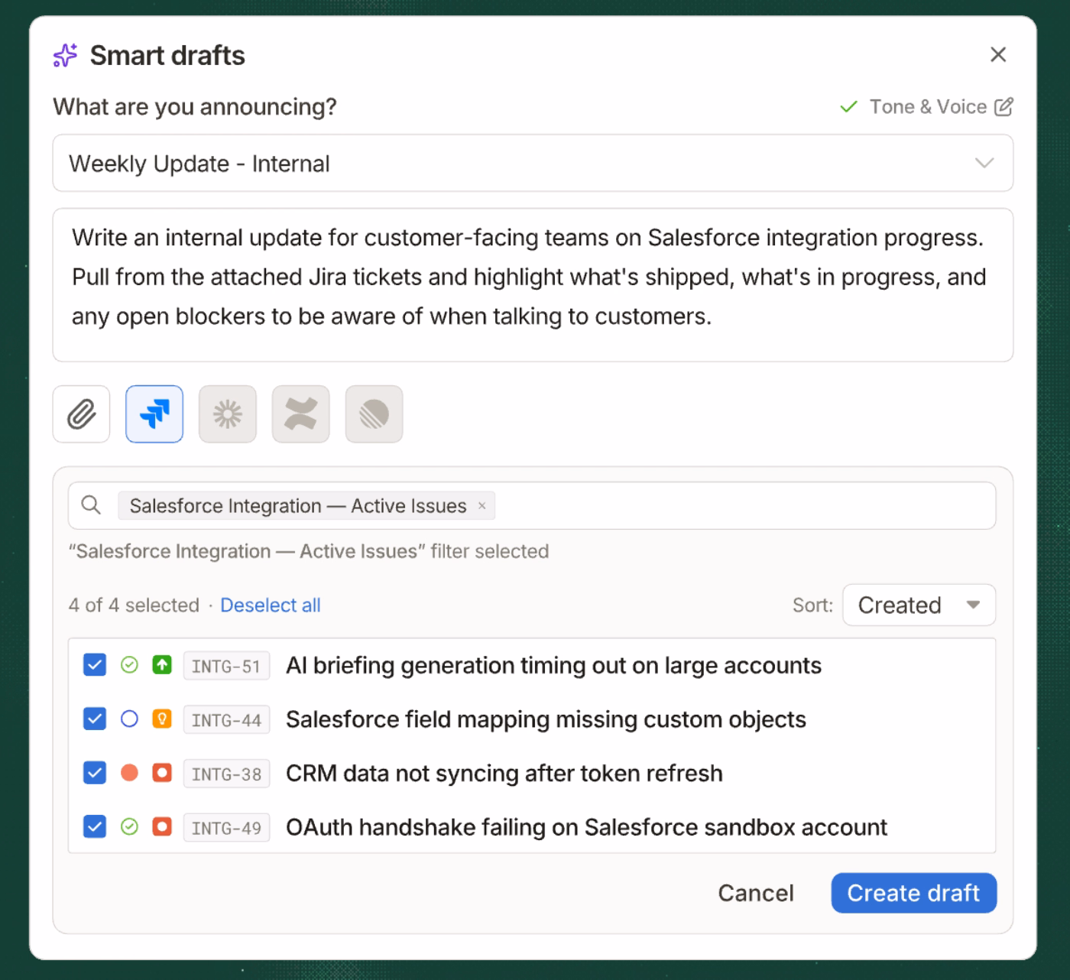The image size is (1070, 980).
Task: Select 'OAuth handshake failing on Salesforce sandbox' title
Action: [586, 827]
